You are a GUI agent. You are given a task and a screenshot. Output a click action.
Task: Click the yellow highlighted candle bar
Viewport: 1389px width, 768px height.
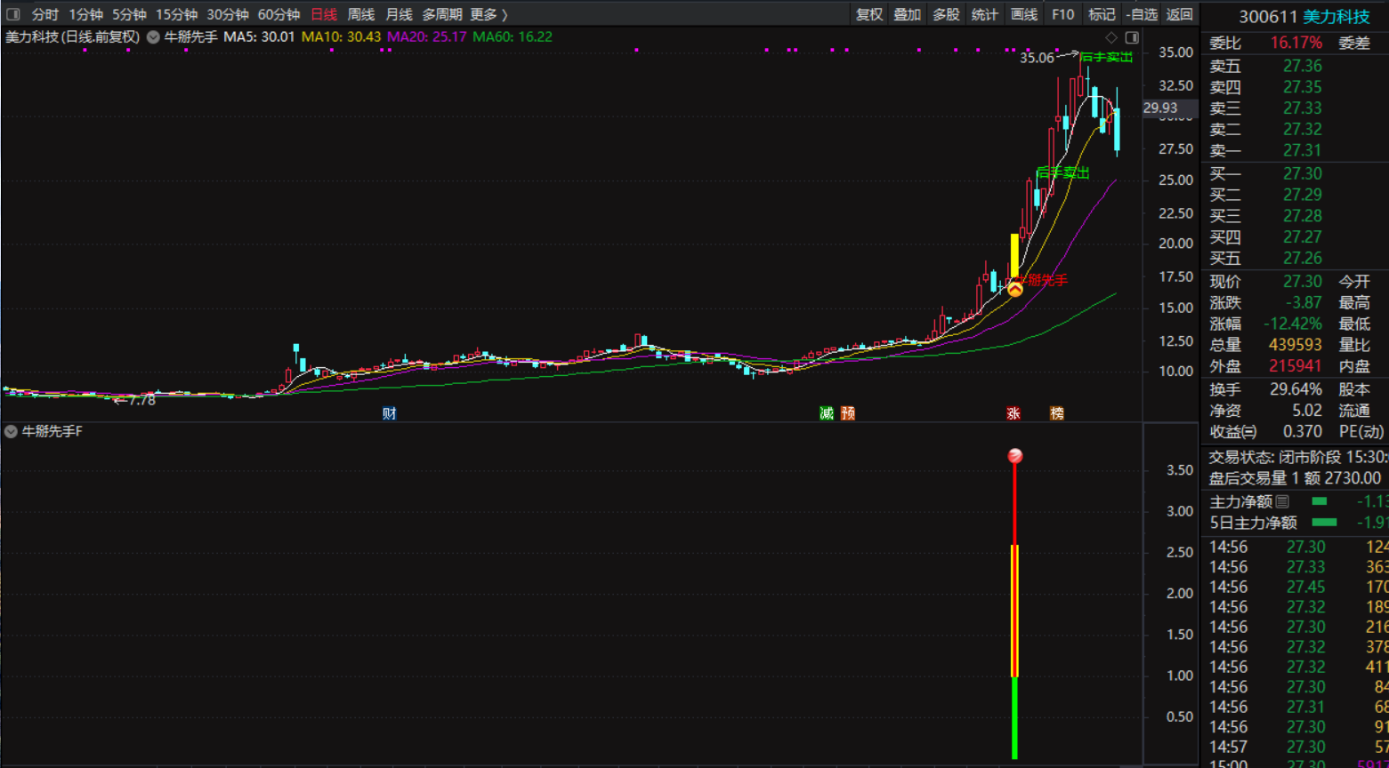click(1014, 255)
